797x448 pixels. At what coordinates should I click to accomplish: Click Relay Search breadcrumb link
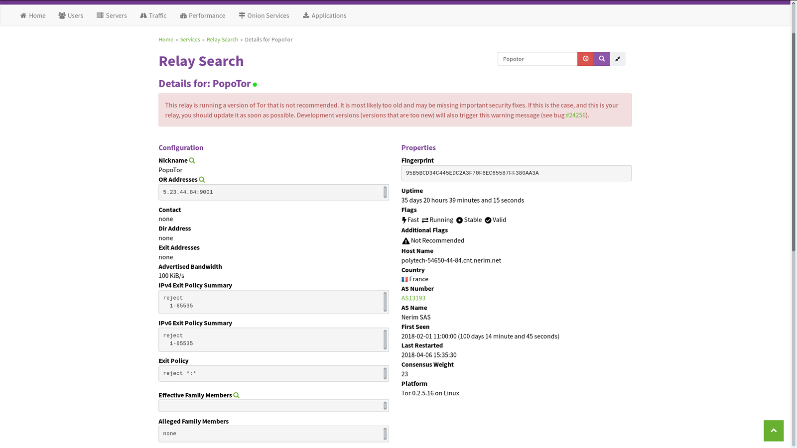(x=222, y=39)
